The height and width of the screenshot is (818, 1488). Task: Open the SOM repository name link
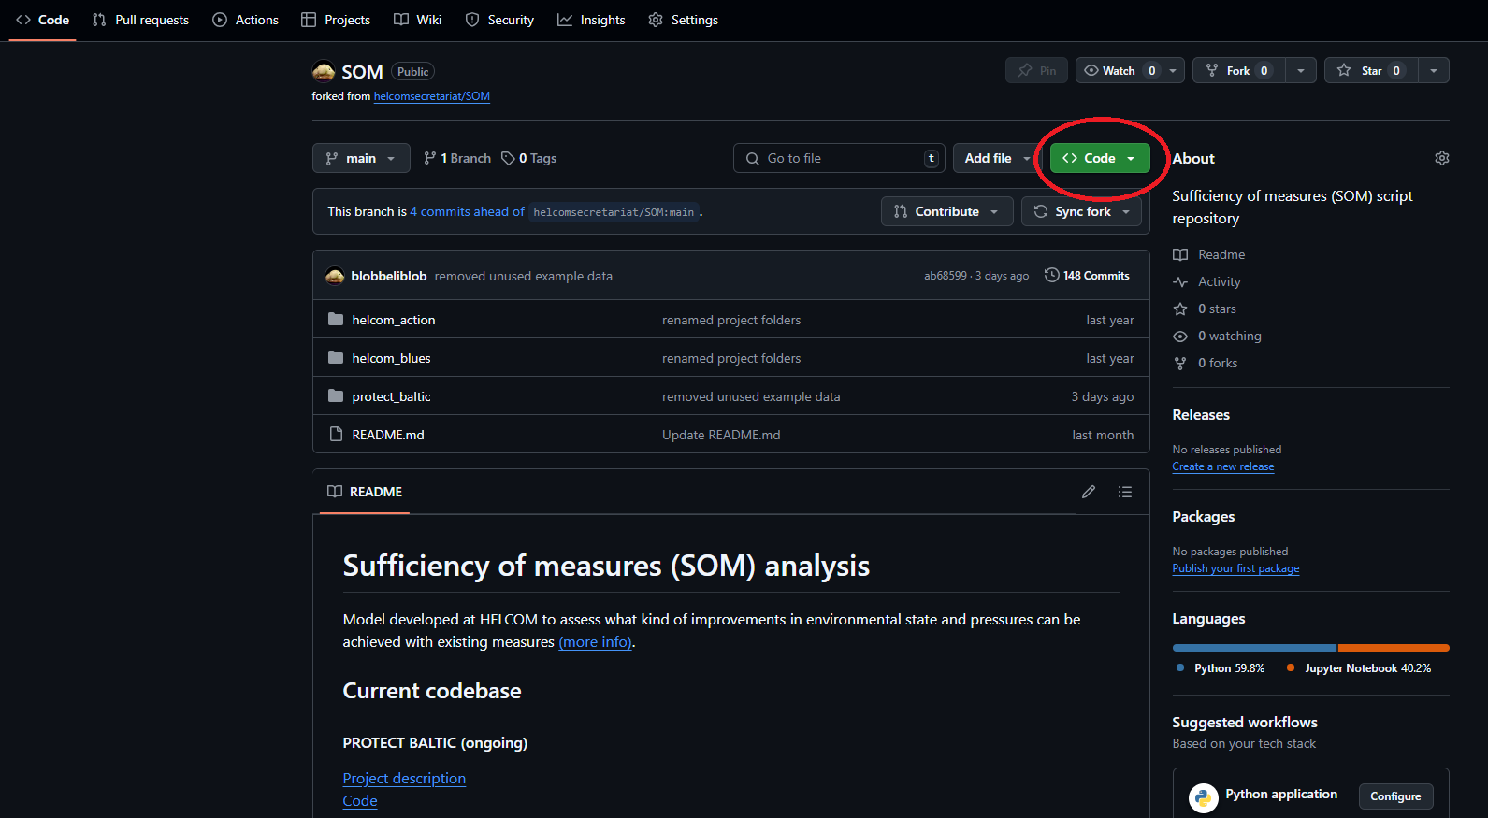point(362,72)
